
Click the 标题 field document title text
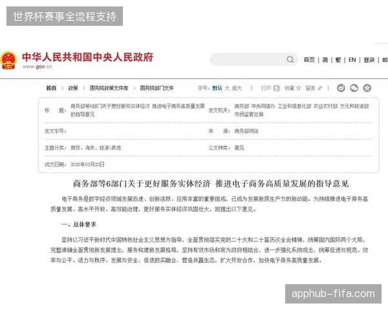[138, 110]
